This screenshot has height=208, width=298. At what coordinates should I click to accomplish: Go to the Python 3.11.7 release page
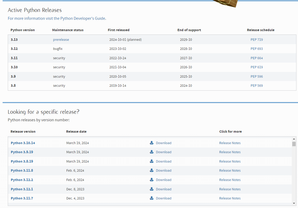22,198
